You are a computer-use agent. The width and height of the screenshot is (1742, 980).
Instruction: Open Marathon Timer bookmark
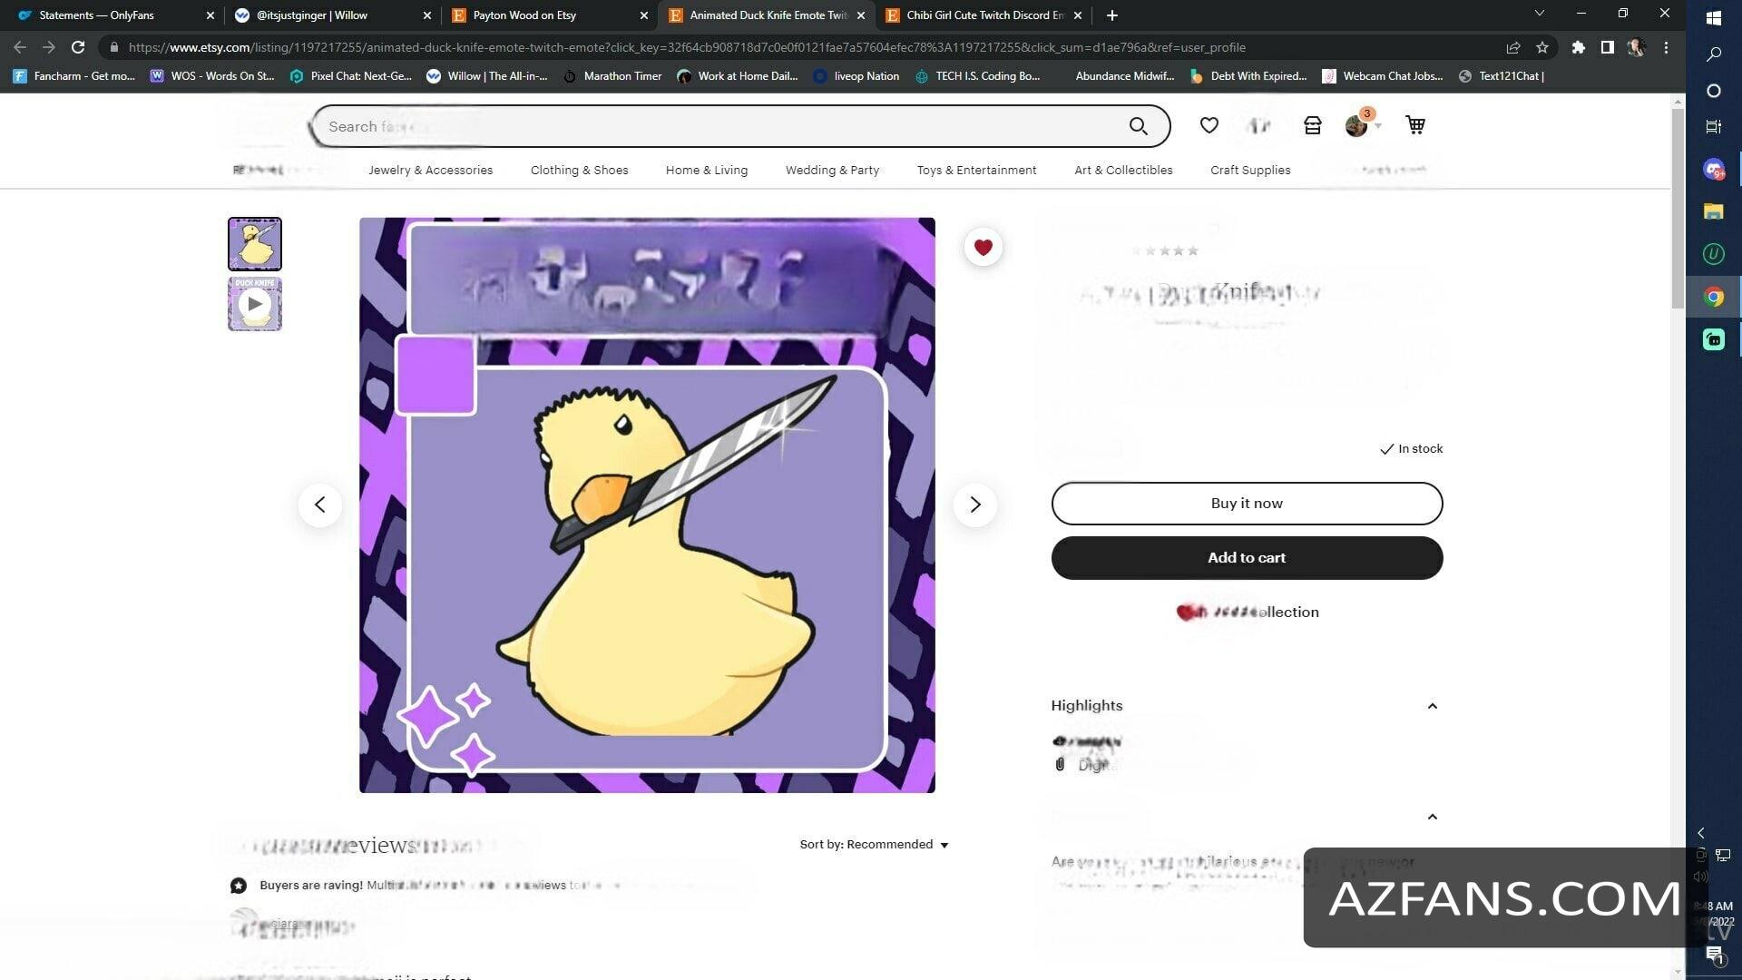[612, 76]
